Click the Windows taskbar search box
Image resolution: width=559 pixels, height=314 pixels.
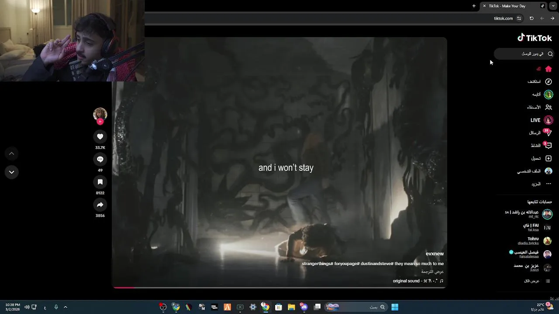pyautogui.click(x=356, y=307)
